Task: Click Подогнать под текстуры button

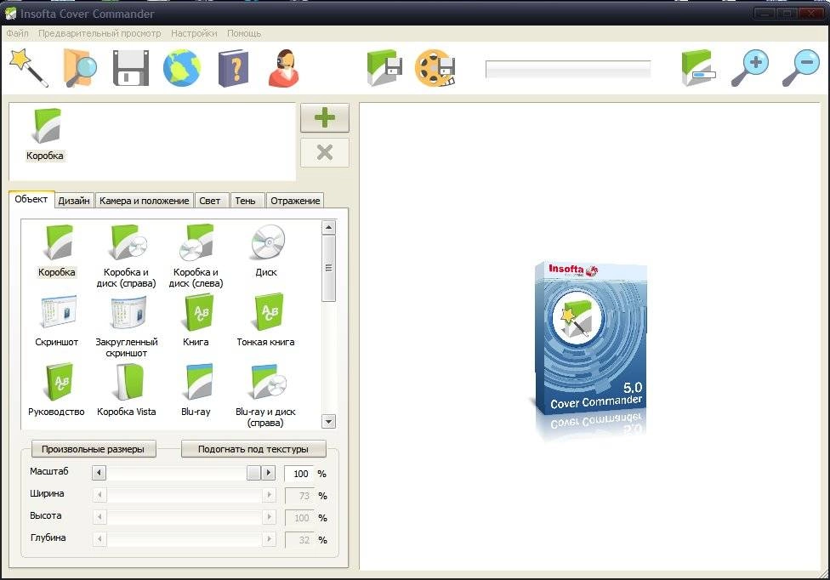Action: 253,449
